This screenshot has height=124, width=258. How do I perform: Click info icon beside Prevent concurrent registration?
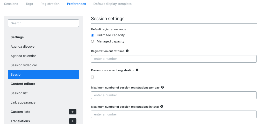(x=137, y=70)
